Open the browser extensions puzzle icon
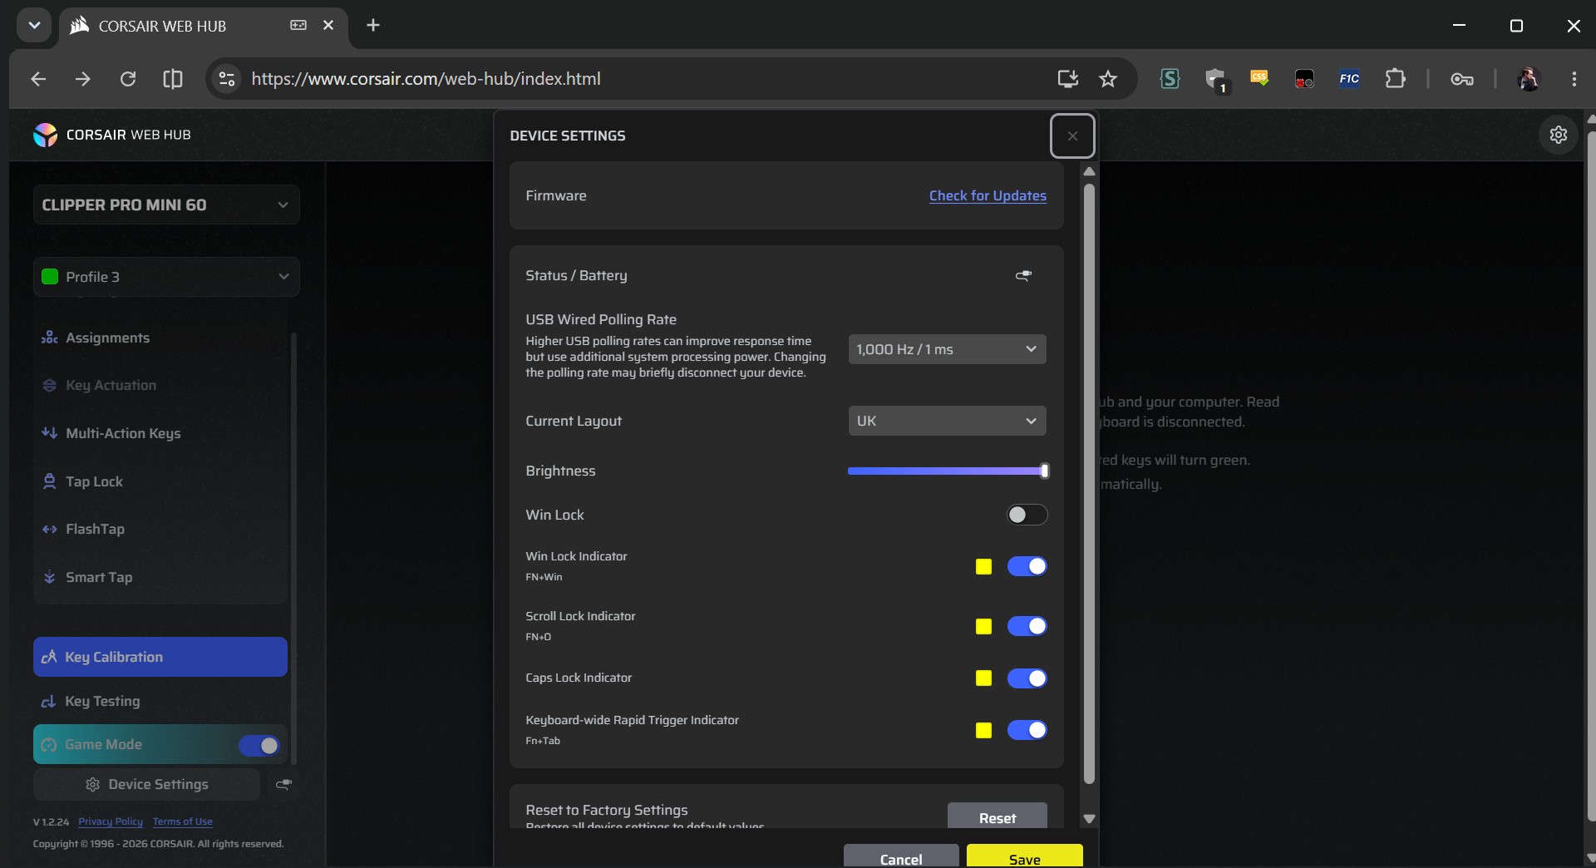This screenshot has width=1596, height=868. point(1395,79)
